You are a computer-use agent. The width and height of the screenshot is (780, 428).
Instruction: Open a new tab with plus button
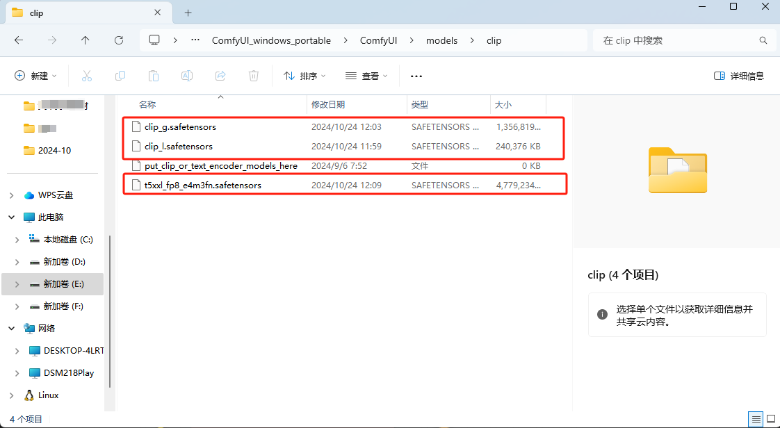pos(188,13)
